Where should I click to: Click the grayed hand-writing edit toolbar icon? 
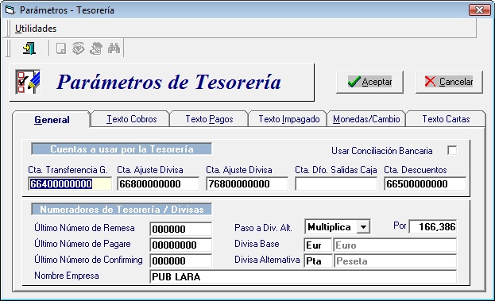coord(96,48)
